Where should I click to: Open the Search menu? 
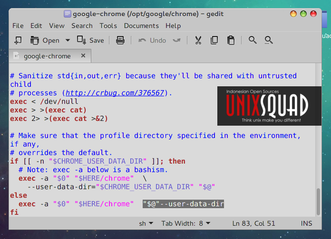click(x=82, y=26)
